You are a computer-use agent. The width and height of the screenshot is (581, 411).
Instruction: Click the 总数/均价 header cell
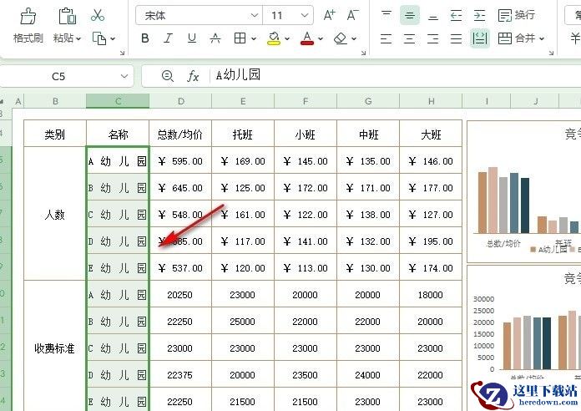coord(180,134)
